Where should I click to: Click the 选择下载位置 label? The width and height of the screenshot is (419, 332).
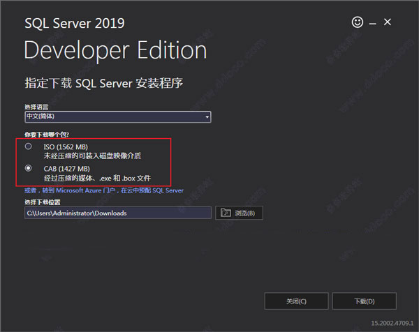tap(43, 202)
